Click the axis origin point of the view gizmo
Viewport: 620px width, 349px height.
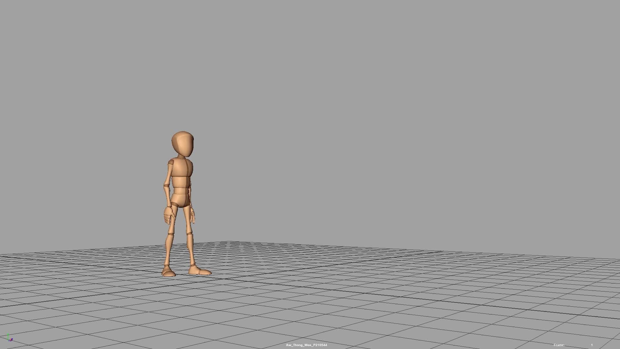tap(9, 340)
